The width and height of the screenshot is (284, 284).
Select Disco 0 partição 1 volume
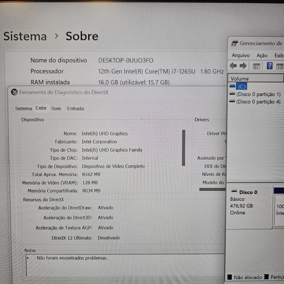258,94
